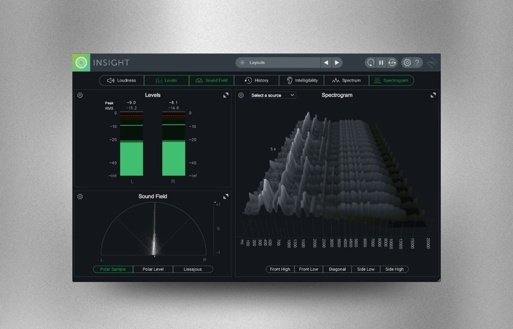
Task: Expand the Sound Field panel
Action: pos(226,197)
